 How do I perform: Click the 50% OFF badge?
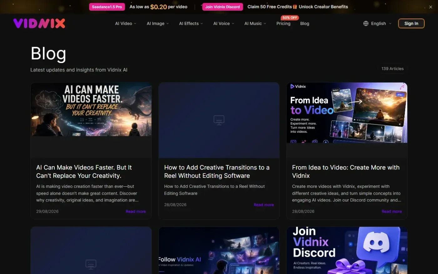pos(290,18)
